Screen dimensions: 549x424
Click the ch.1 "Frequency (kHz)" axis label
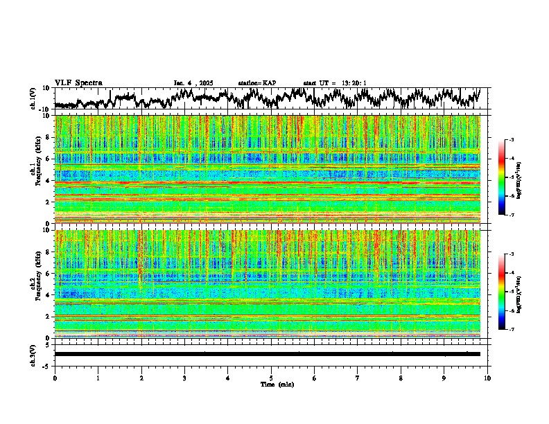[38, 161]
